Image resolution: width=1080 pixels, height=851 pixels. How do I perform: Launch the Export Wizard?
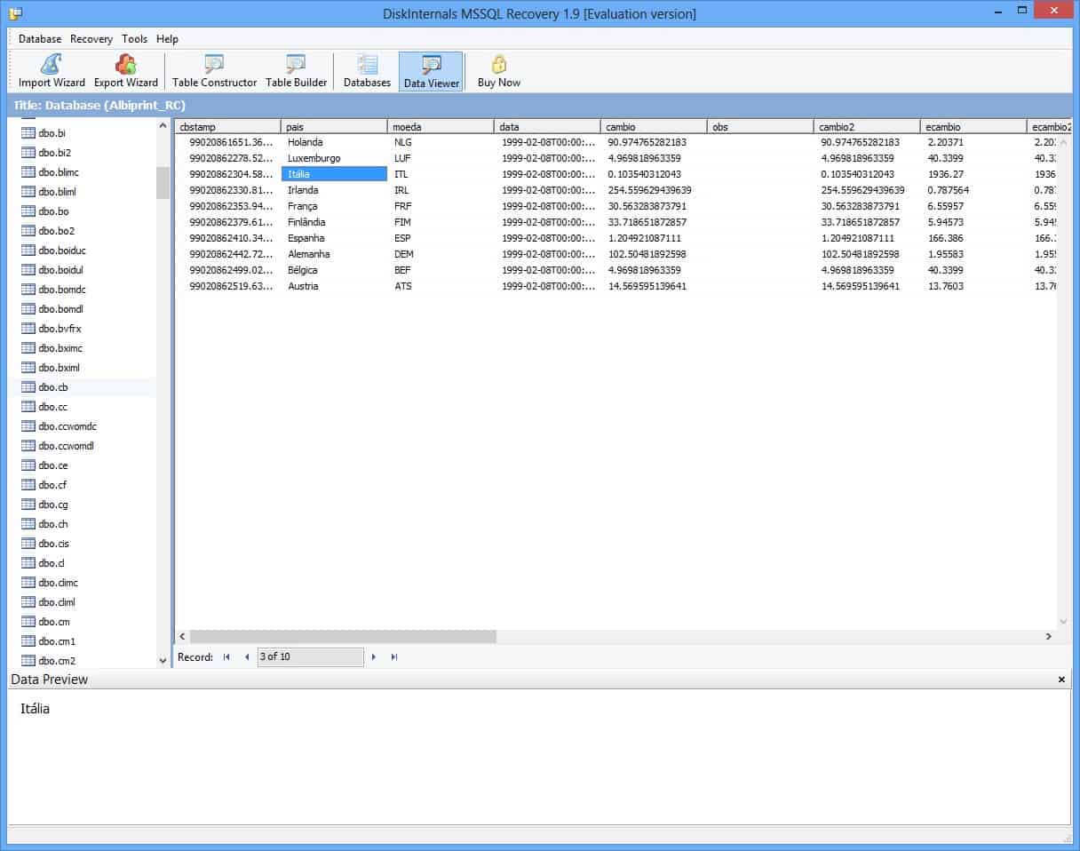click(x=126, y=71)
